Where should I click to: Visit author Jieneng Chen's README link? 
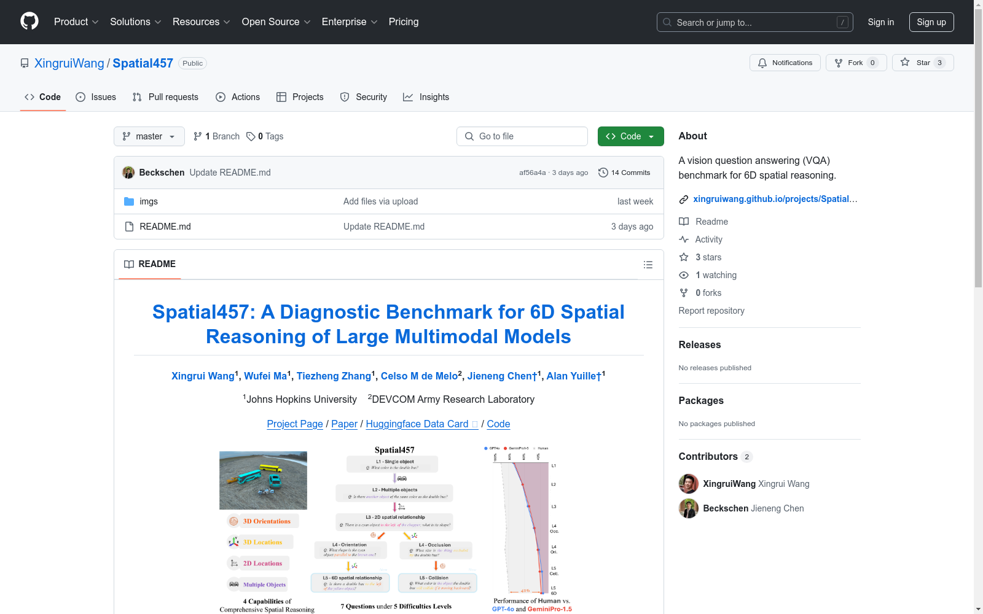pyautogui.click(x=502, y=376)
